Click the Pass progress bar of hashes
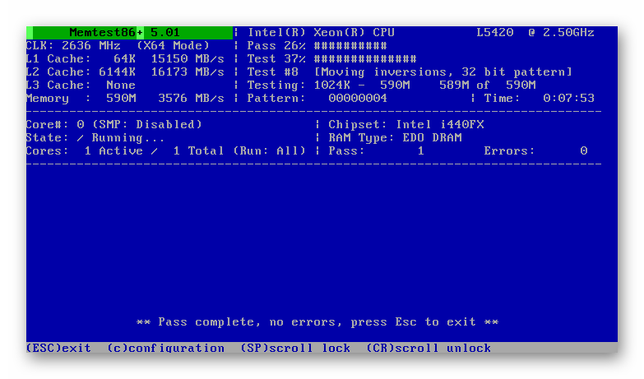Screen dimensions: 644x379 (350, 45)
